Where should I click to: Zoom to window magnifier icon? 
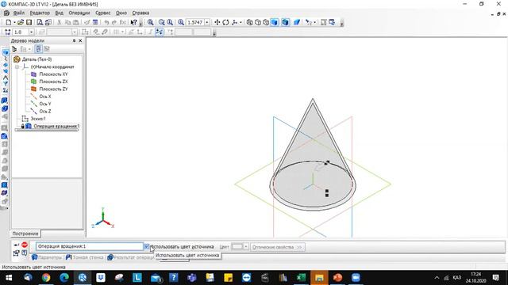[x=150, y=22]
